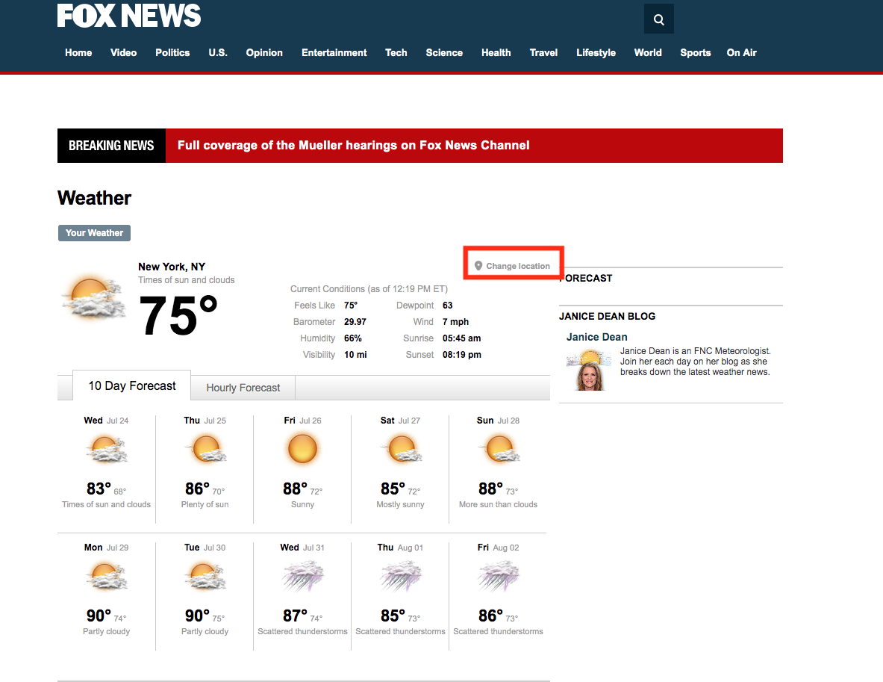
Task: Click the Wed Jul 31 high 87°
Action: (295, 616)
